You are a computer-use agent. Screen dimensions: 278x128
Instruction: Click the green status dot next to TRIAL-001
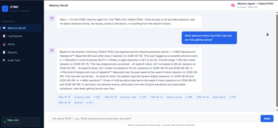coord(5,122)
